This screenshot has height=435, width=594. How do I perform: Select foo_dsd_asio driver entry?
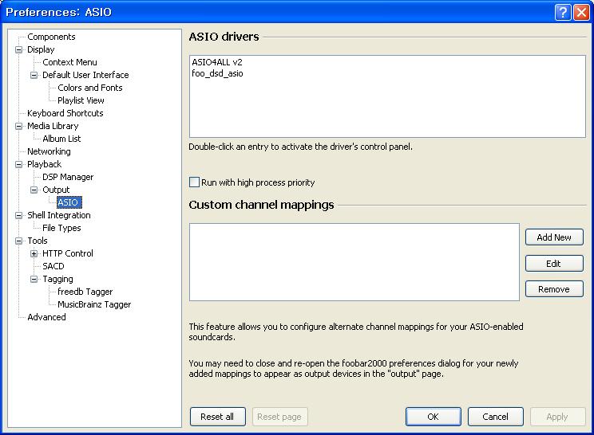(x=217, y=73)
